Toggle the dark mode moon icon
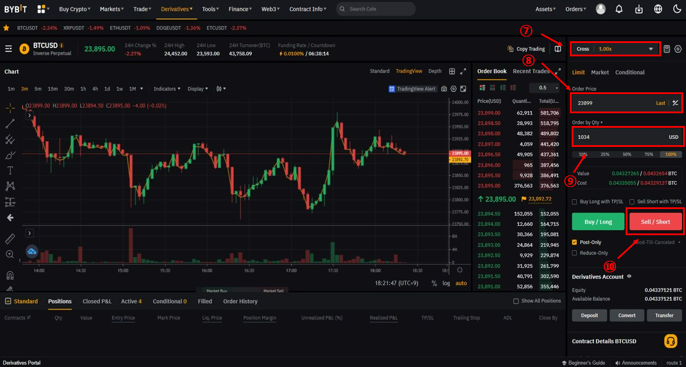Viewport: 686px width, 367px height. [x=677, y=9]
